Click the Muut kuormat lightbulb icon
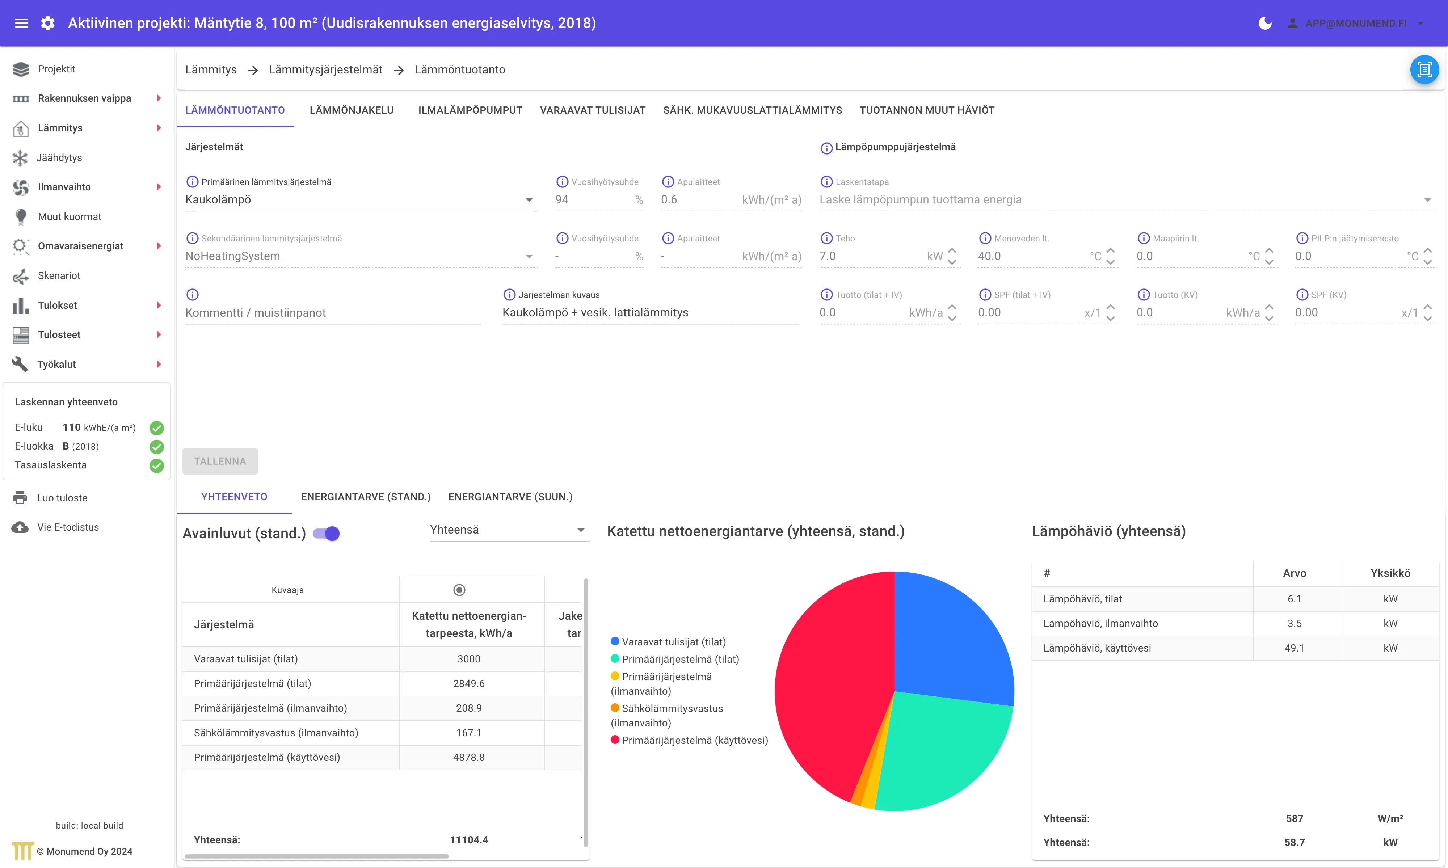Viewport: 1448px width, 868px height. click(21, 217)
